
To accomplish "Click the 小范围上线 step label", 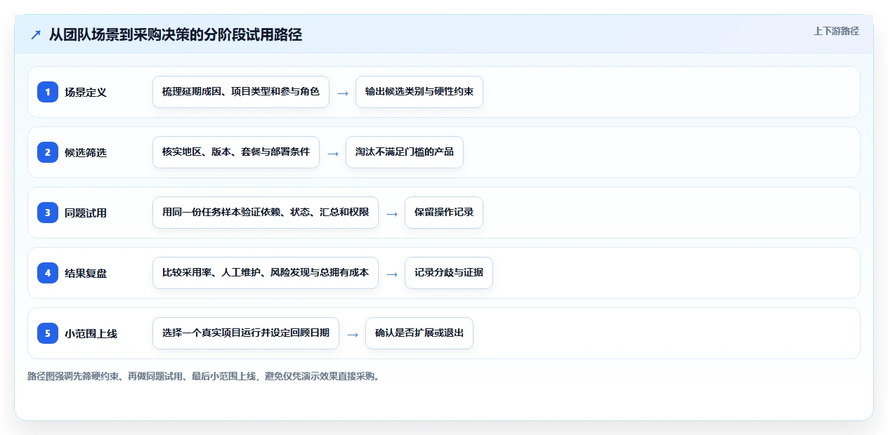I will tap(91, 334).
